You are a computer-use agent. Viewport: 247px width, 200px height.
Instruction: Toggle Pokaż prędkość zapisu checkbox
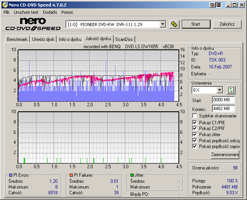pos(195,146)
